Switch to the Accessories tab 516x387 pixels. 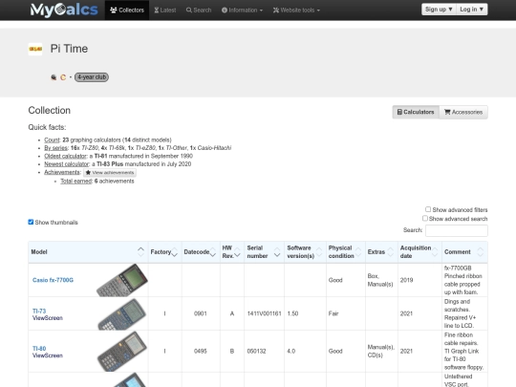[x=463, y=112]
